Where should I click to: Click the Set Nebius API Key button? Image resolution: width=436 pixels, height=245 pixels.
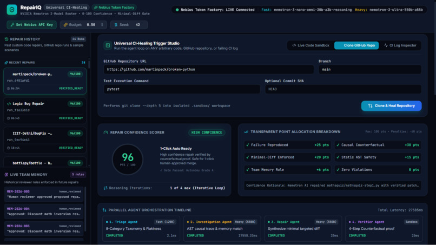click(x=32, y=25)
